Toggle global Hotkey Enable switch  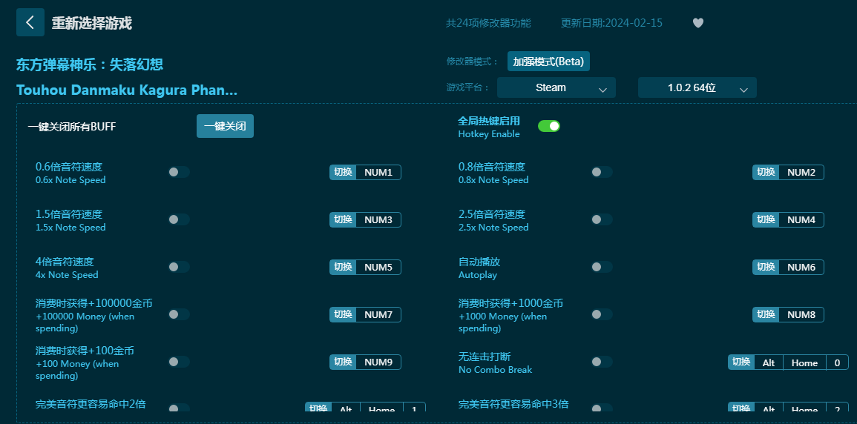(549, 126)
